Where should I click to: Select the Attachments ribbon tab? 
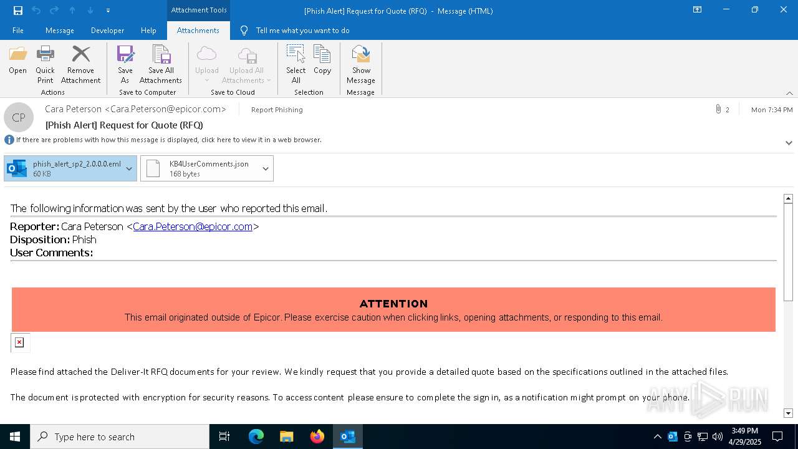coord(198,31)
